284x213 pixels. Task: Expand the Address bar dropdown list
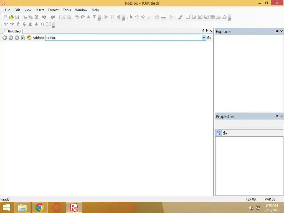[x=204, y=38]
